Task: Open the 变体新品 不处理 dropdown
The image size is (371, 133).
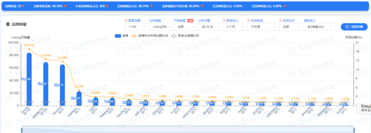Action: [x=263, y=27]
